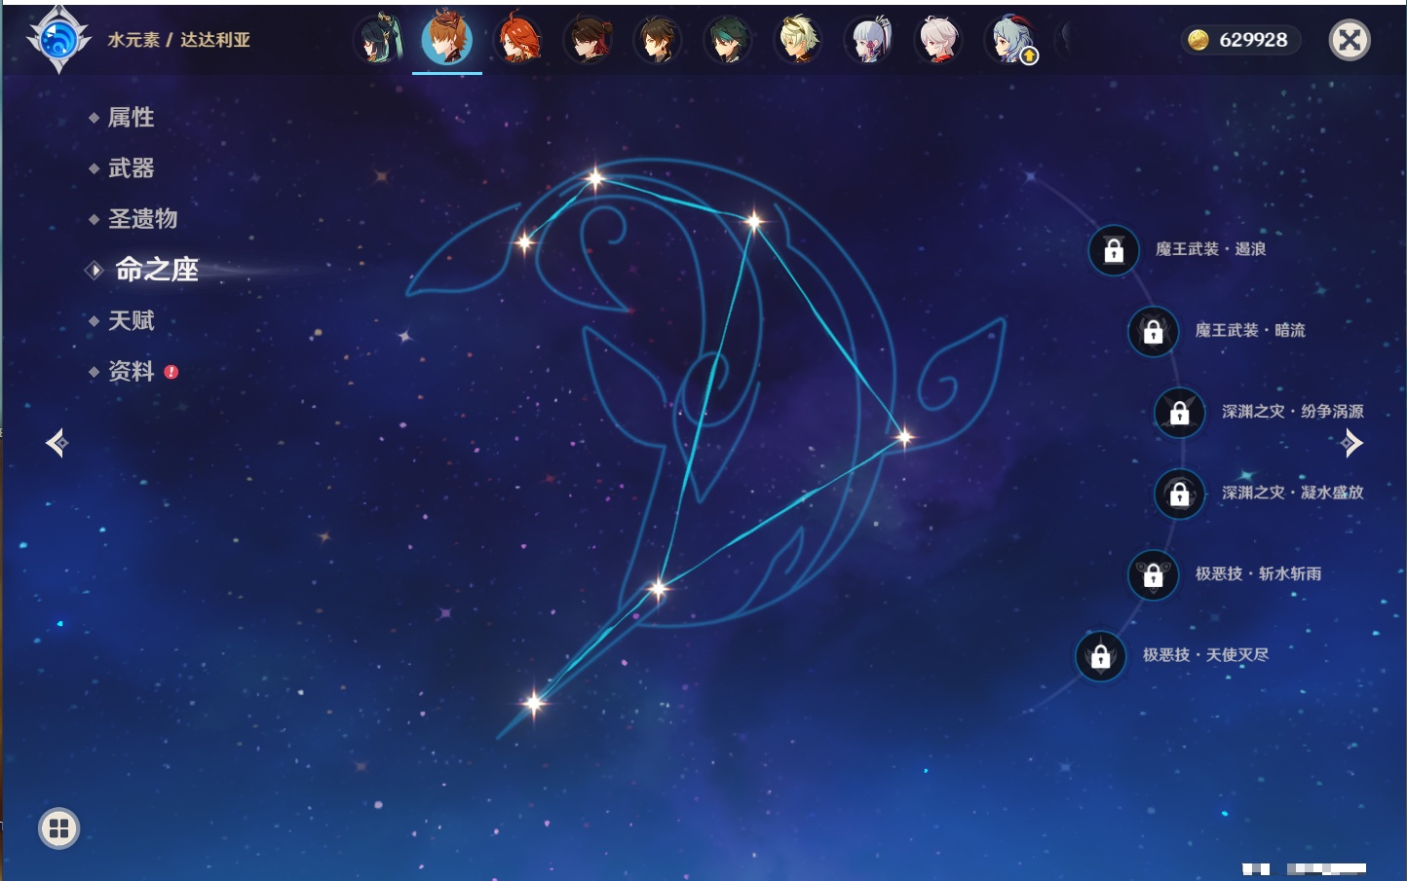Viewport: 1407px width, 881px height.
Task: Select the highlighted Tartaglia avatar
Action: 447,39
